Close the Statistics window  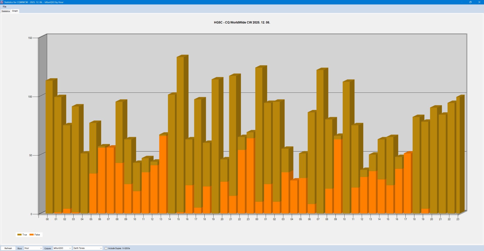click(479, 2)
